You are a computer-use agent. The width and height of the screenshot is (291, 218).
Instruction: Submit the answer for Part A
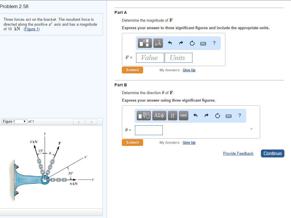tap(132, 70)
